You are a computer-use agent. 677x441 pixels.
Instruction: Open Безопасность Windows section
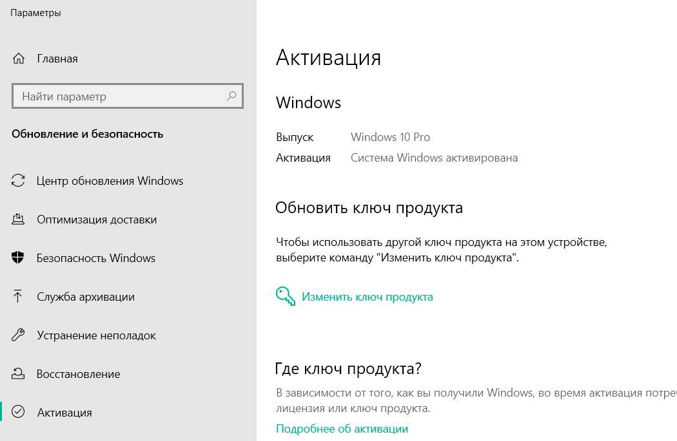(96, 258)
